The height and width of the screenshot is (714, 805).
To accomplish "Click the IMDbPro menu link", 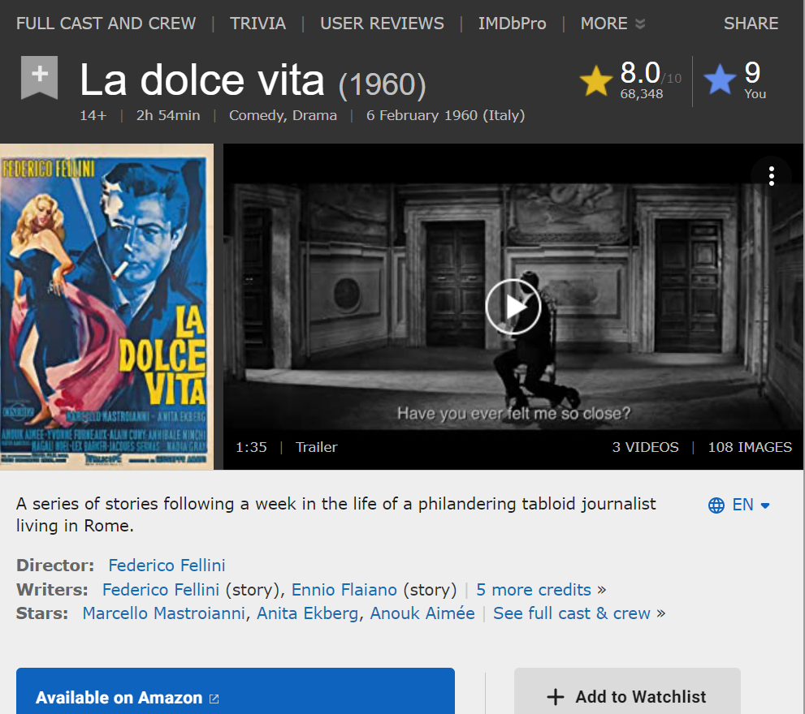I will (x=512, y=24).
